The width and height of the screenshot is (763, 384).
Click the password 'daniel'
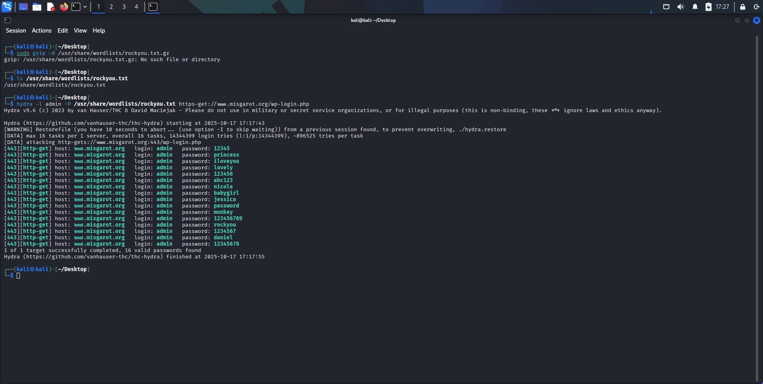[223, 238]
